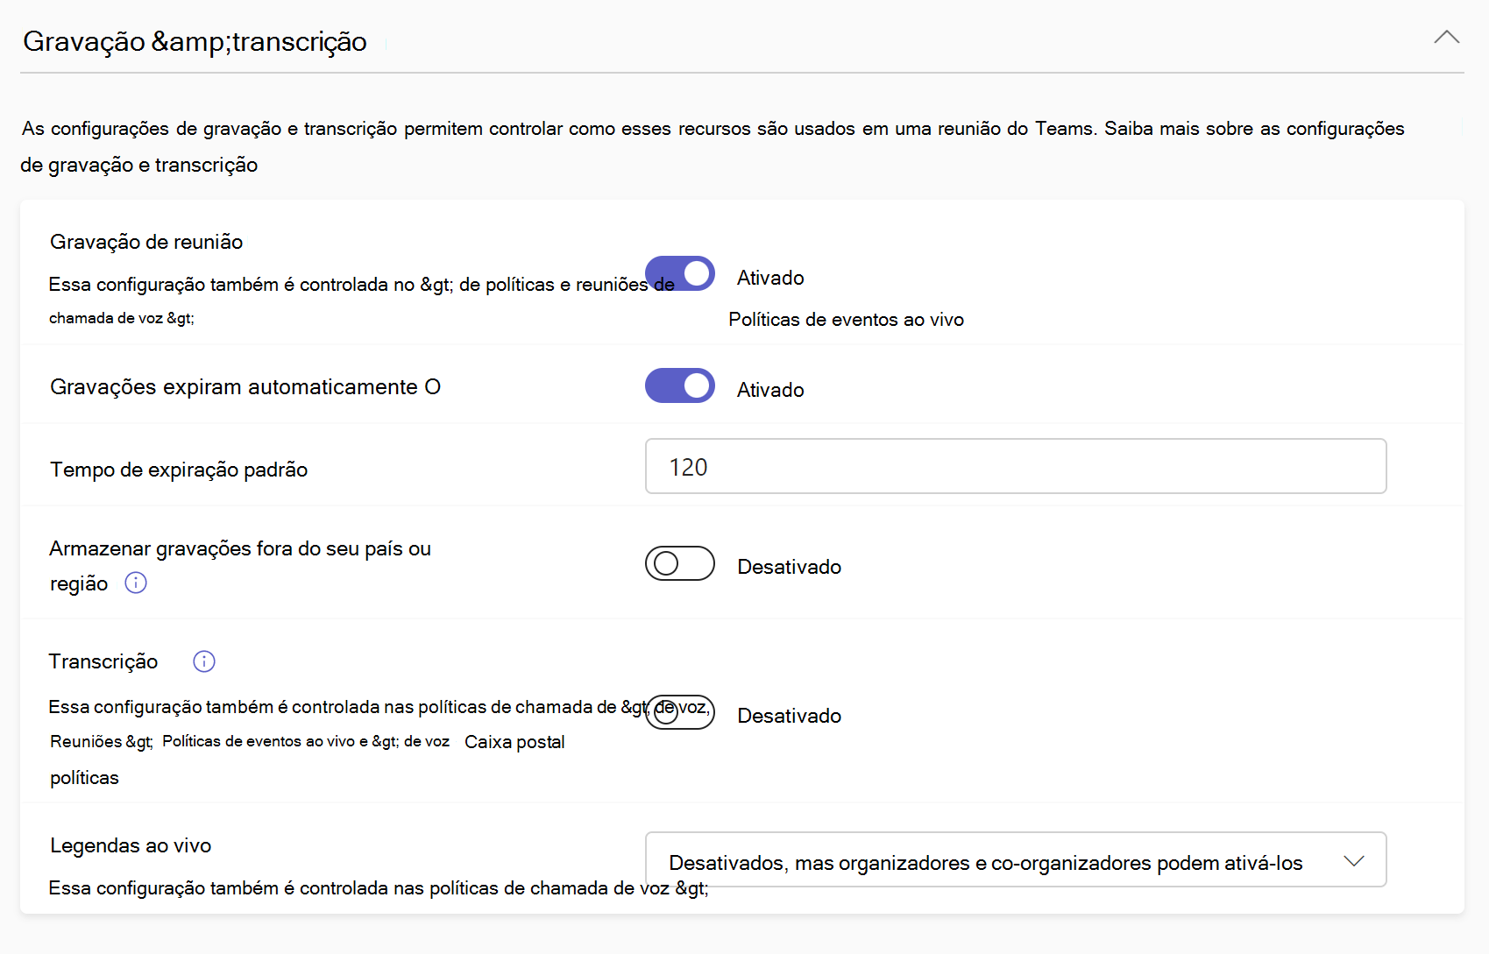Click the Tempo de expiração padrão field
Screen dimensions: 1489x954
click(1016, 466)
